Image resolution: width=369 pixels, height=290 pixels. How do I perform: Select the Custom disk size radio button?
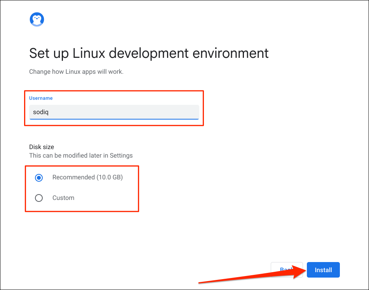coord(39,198)
